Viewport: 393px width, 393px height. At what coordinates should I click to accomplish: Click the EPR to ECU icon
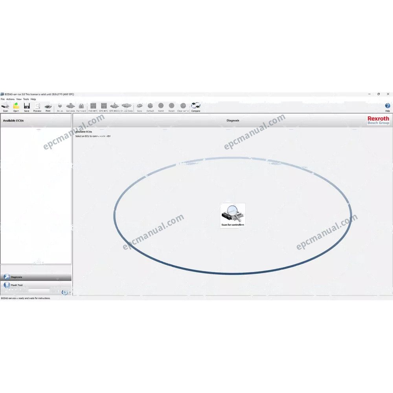(114, 106)
